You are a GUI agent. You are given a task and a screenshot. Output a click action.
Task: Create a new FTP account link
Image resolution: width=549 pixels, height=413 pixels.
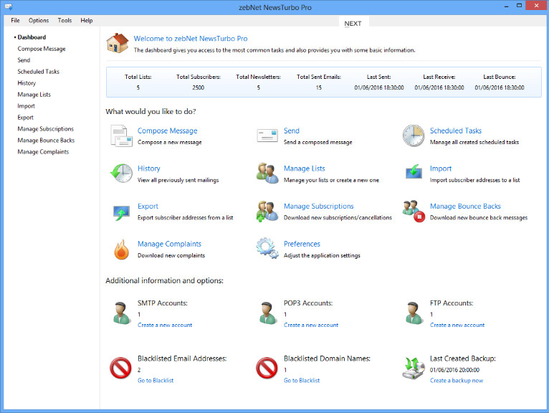click(457, 325)
